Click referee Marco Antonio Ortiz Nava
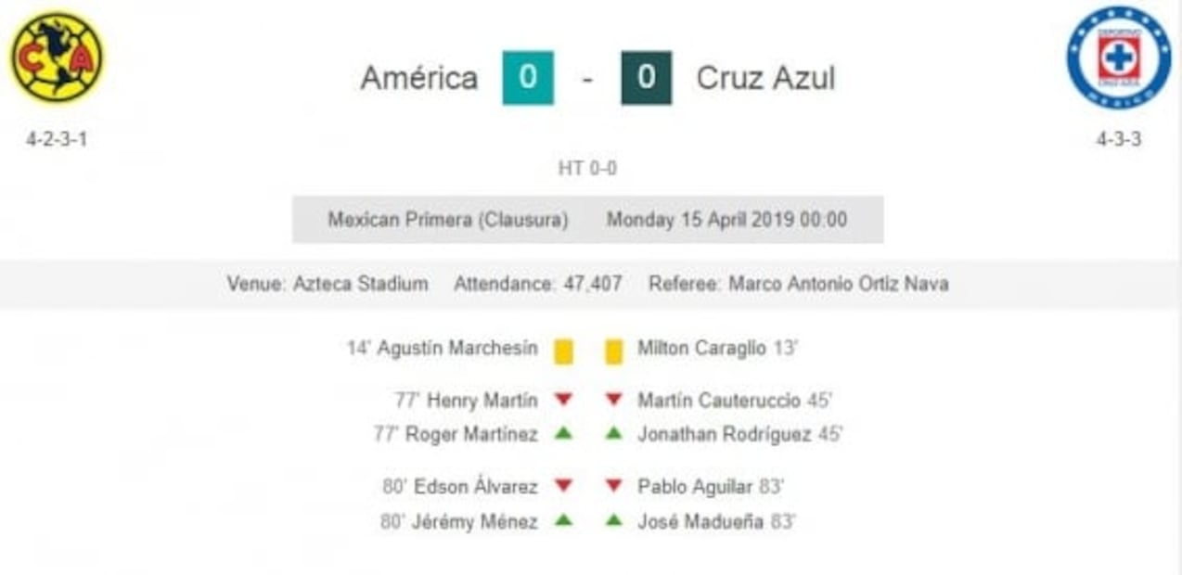Viewport: 1182px width, 575px height. [838, 284]
